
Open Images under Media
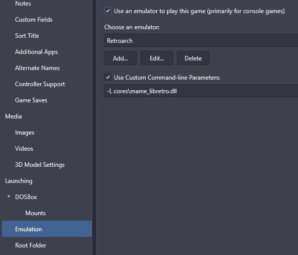[25, 133]
